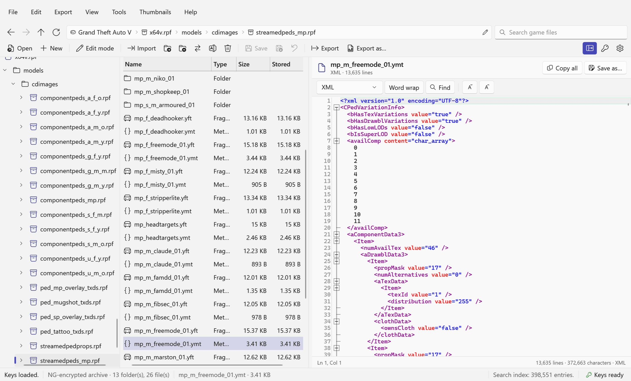Expand ped_tattoo_txds.rpf tree node
The height and width of the screenshot is (381, 631).
pos(21,331)
